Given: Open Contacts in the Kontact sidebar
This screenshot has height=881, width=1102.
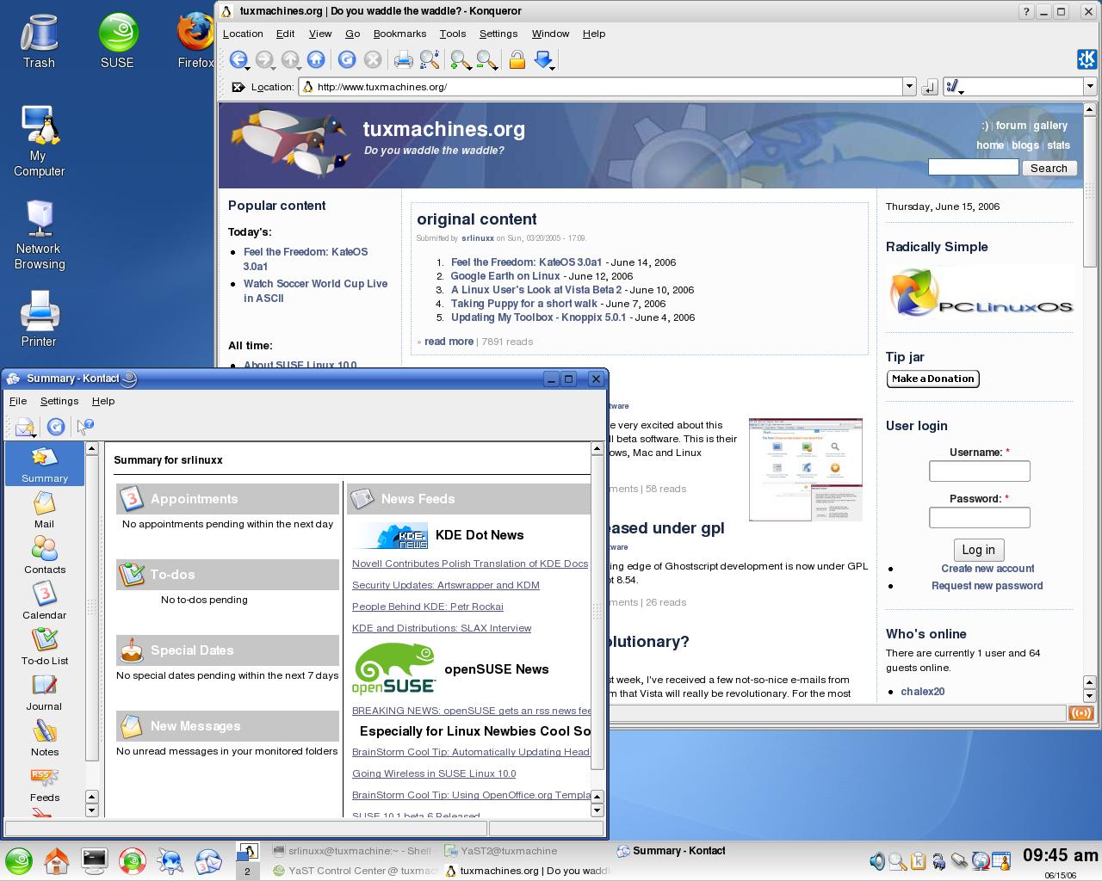Looking at the screenshot, I should pos(44,556).
